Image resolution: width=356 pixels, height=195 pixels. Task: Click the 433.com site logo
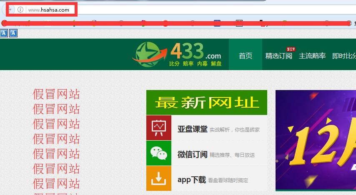point(177,55)
